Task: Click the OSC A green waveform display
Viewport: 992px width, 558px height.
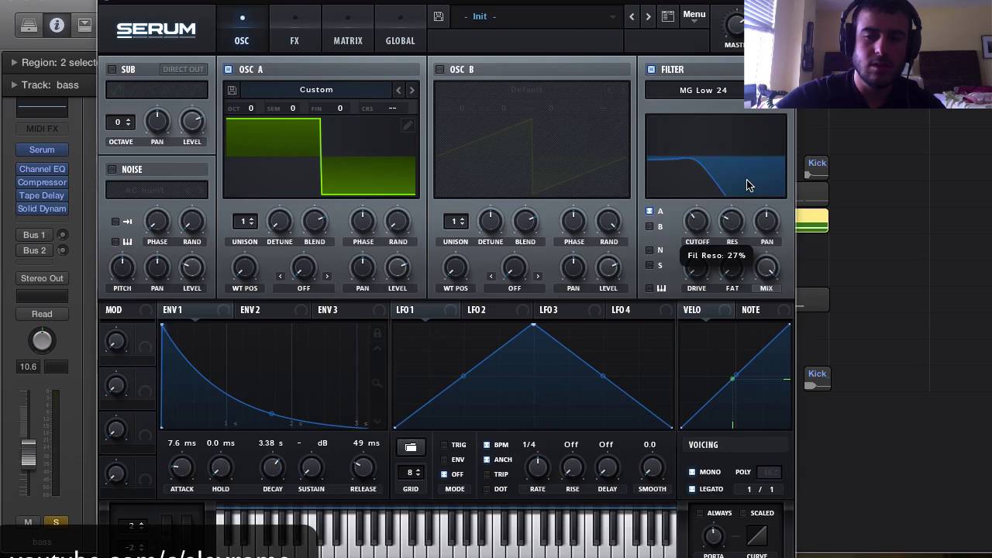Action: pyautogui.click(x=321, y=157)
